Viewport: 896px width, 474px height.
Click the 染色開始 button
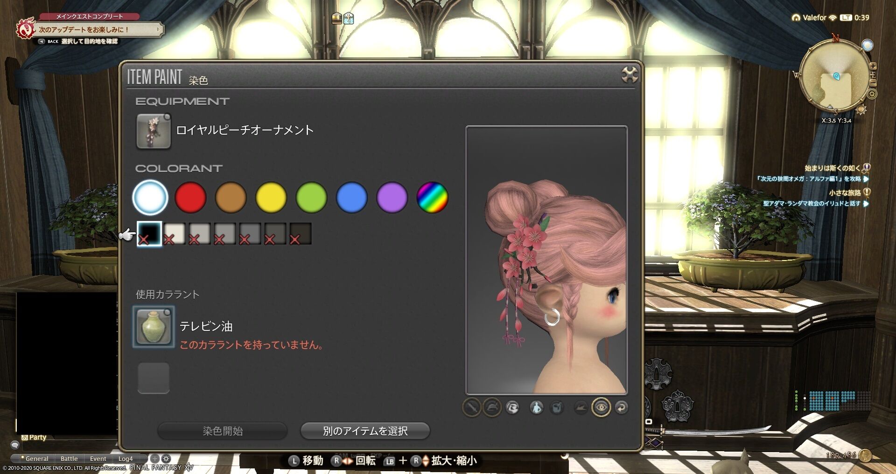pyautogui.click(x=223, y=431)
